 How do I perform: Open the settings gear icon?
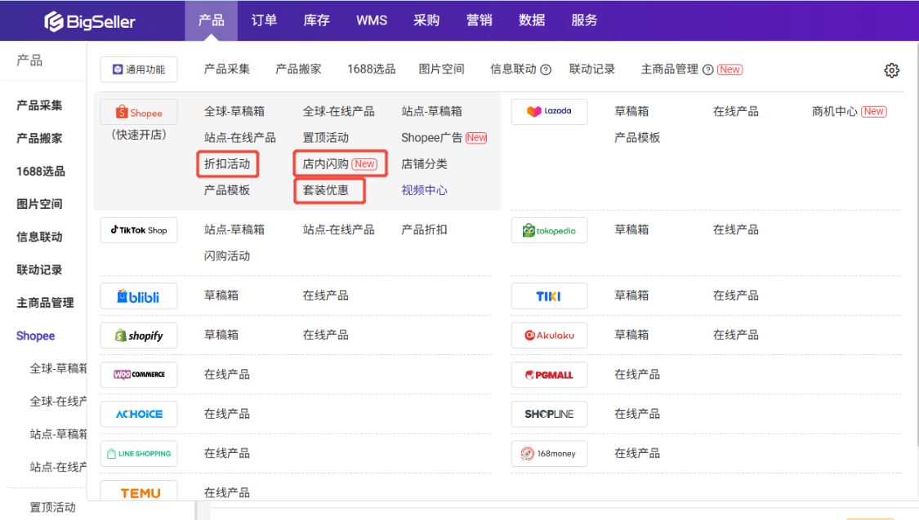[x=891, y=70]
